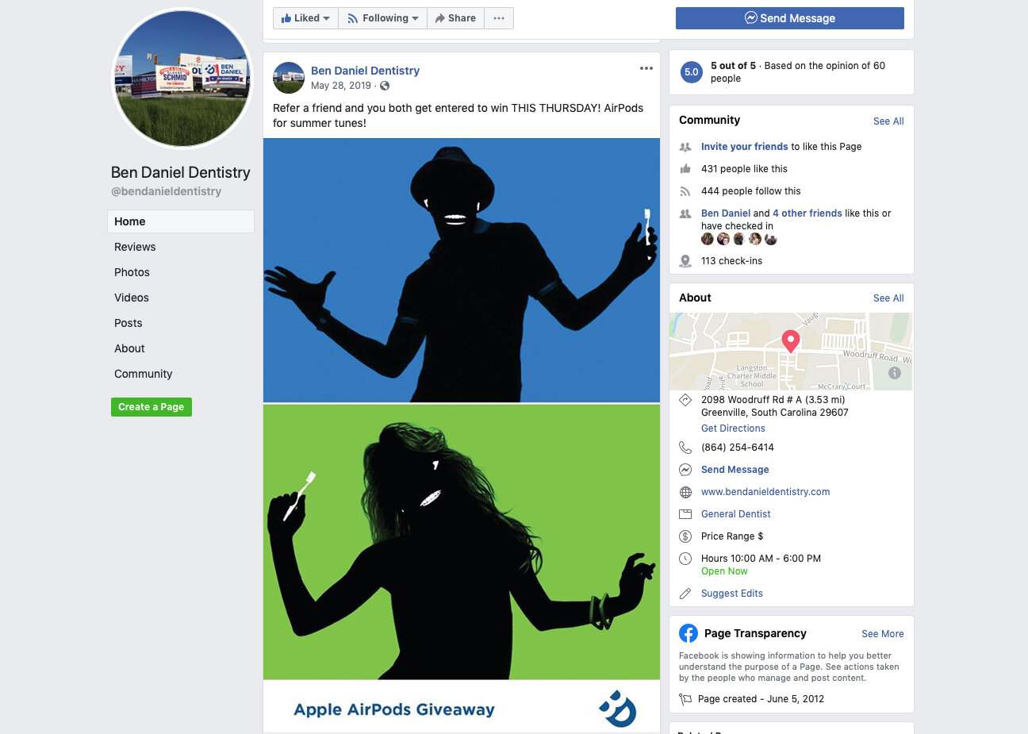Viewport: 1028px width, 734px height.
Task: Click the Page created - June 5, 2012 text
Action: [x=761, y=699]
